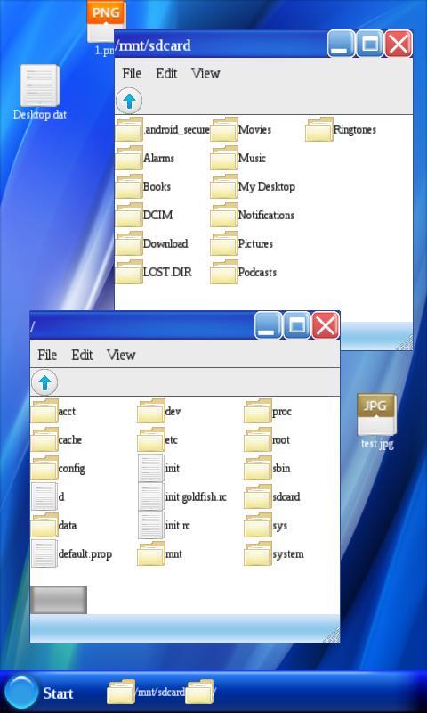Click the gray horizontal scrollbar thumb
The height and width of the screenshot is (713, 427).
pyautogui.click(x=59, y=600)
